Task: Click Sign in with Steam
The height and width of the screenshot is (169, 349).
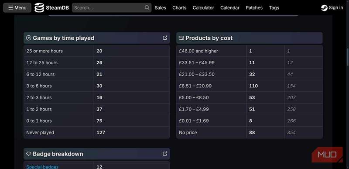Action: (x=332, y=7)
